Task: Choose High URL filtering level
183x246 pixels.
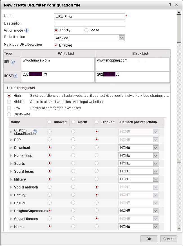Action: click(9, 96)
